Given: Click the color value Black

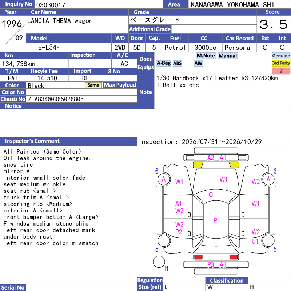Looking at the screenshot, I should [36, 86].
